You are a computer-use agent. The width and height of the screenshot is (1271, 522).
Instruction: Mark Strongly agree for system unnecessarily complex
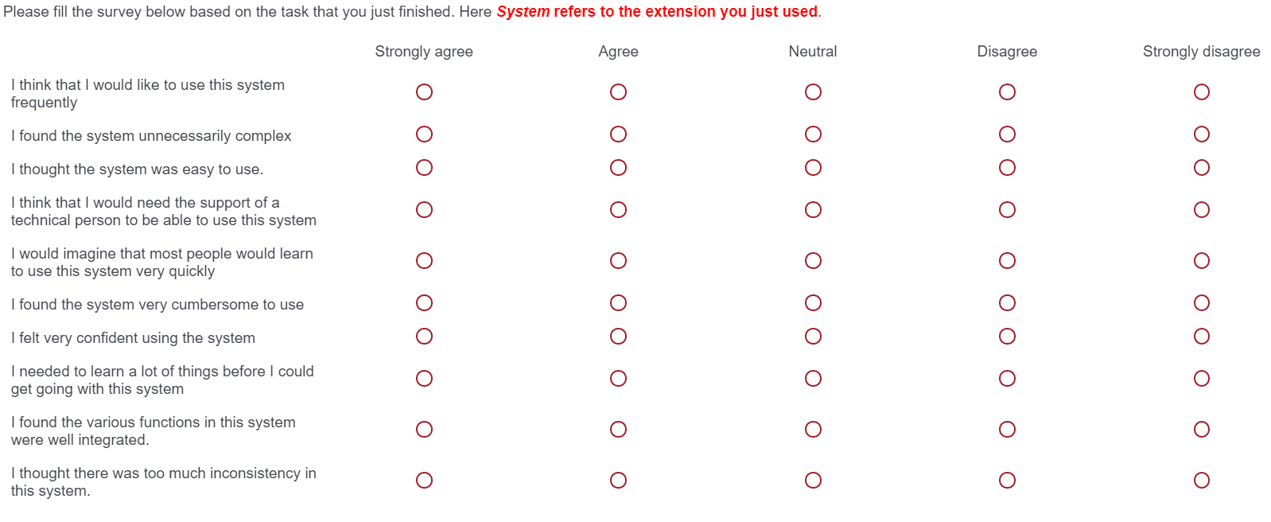(424, 134)
